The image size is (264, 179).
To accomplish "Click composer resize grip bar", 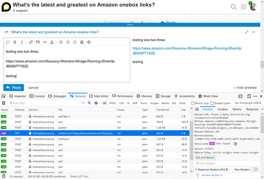I will 130,25.
